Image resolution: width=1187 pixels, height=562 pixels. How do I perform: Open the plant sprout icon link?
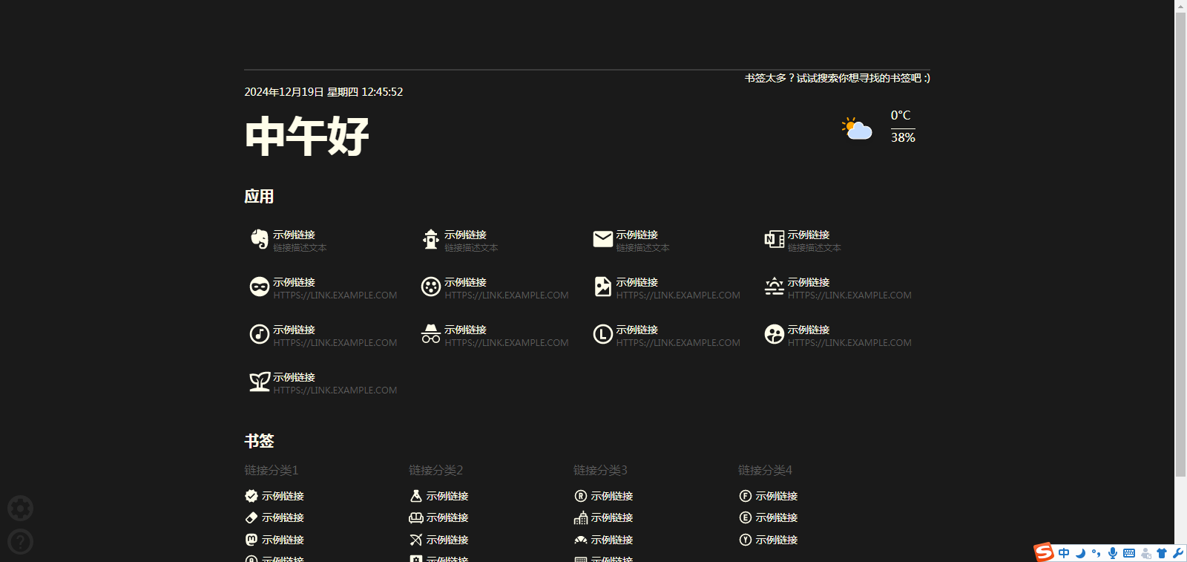click(259, 382)
